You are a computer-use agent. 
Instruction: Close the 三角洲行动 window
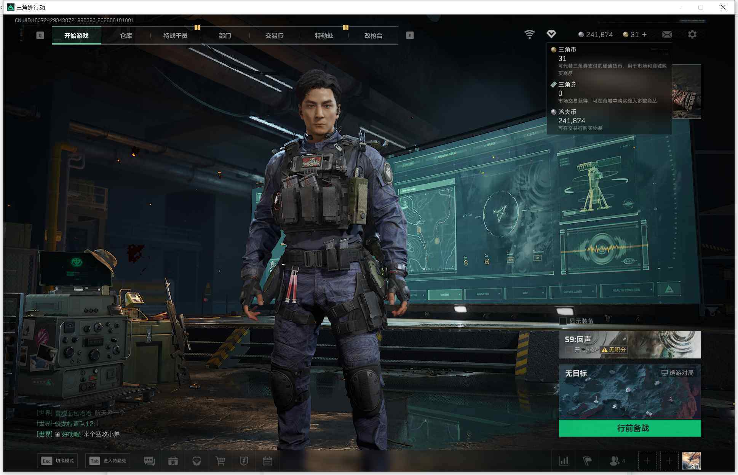click(x=723, y=7)
